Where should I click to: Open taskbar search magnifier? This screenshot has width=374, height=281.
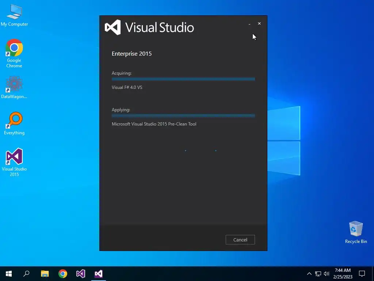[26, 274]
